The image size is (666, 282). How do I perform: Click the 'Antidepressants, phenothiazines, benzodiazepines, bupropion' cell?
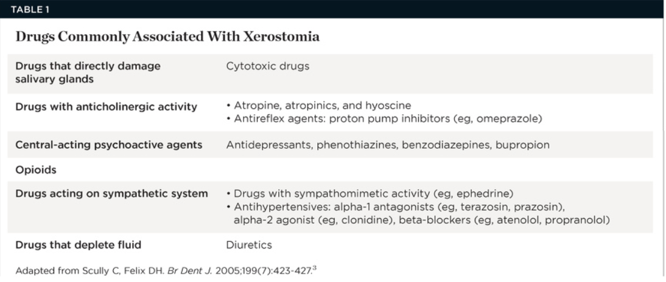click(387, 145)
